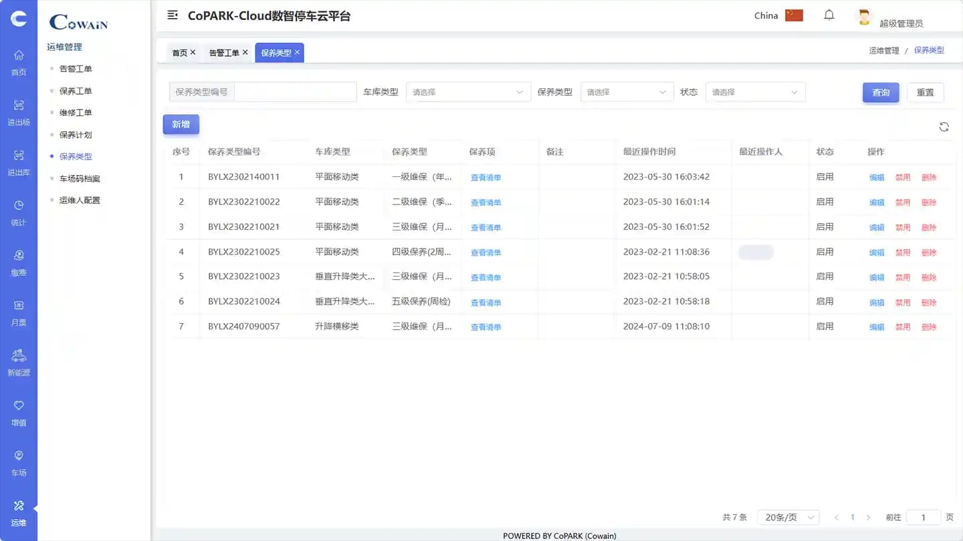This screenshot has height=541, width=963.
Task: Click the 前往 page number input
Action: pyautogui.click(x=924, y=518)
